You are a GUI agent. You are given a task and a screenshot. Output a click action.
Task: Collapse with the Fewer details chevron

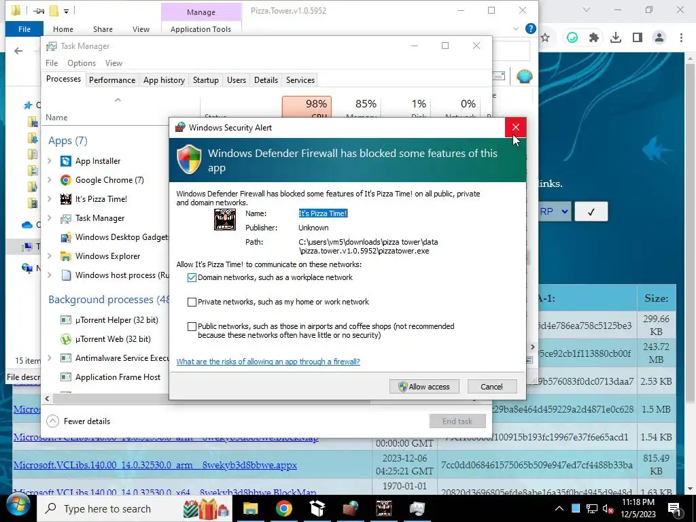(52, 421)
